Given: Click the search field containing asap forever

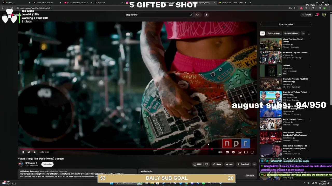Looking at the screenshot, I should [157, 15].
